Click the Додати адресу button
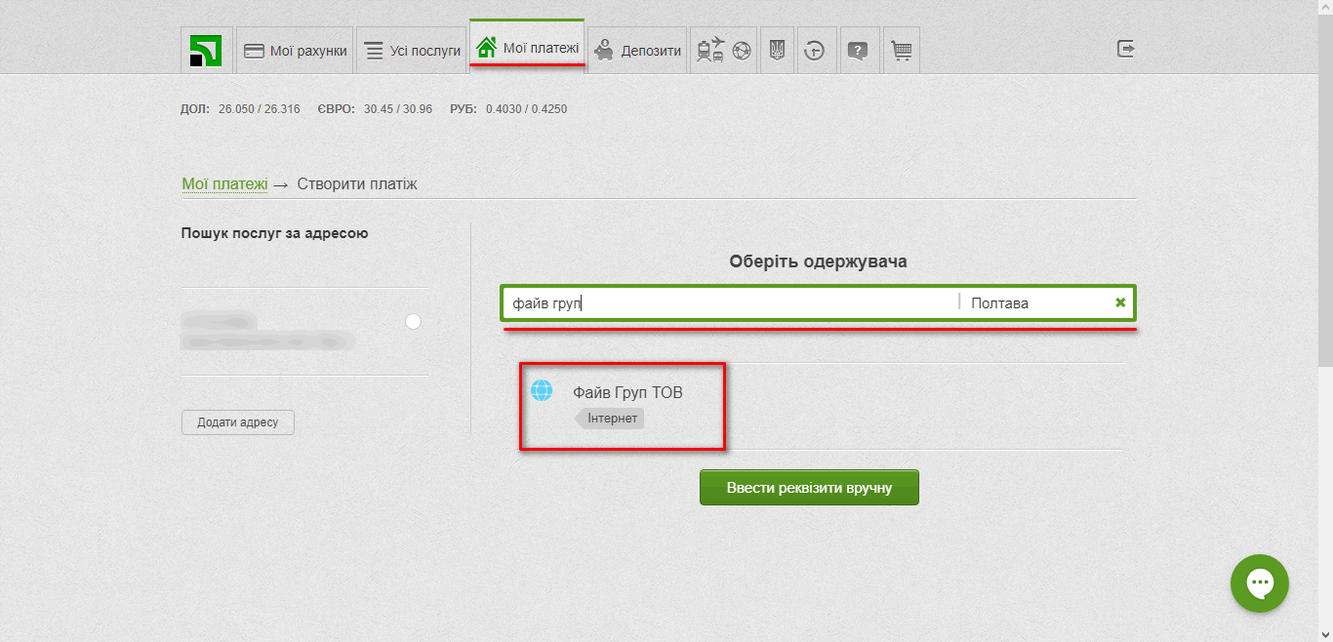The width and height of the screenshot is (1333, 642). point(238,422)
